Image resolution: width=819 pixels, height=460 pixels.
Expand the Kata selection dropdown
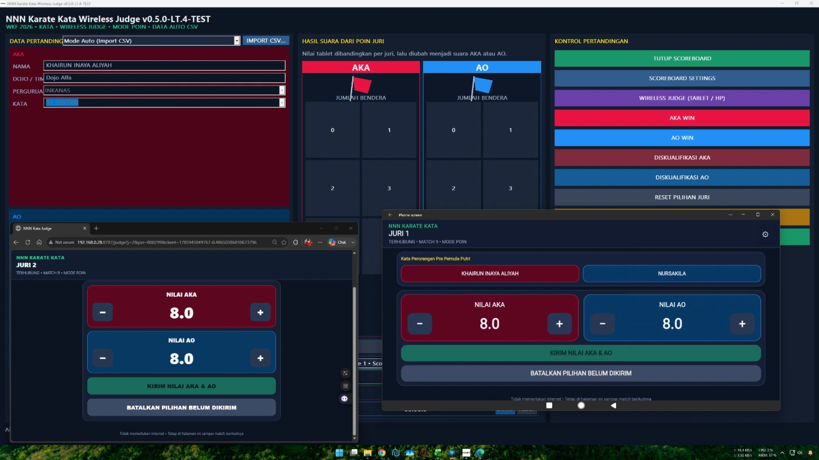point(282,102)
